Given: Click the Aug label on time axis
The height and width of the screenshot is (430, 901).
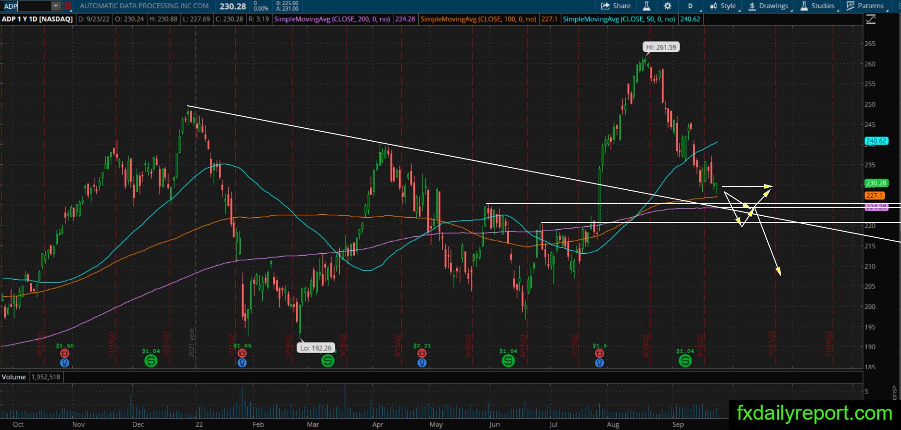Looking at the screenshot, I should click(x=613, y=424).
